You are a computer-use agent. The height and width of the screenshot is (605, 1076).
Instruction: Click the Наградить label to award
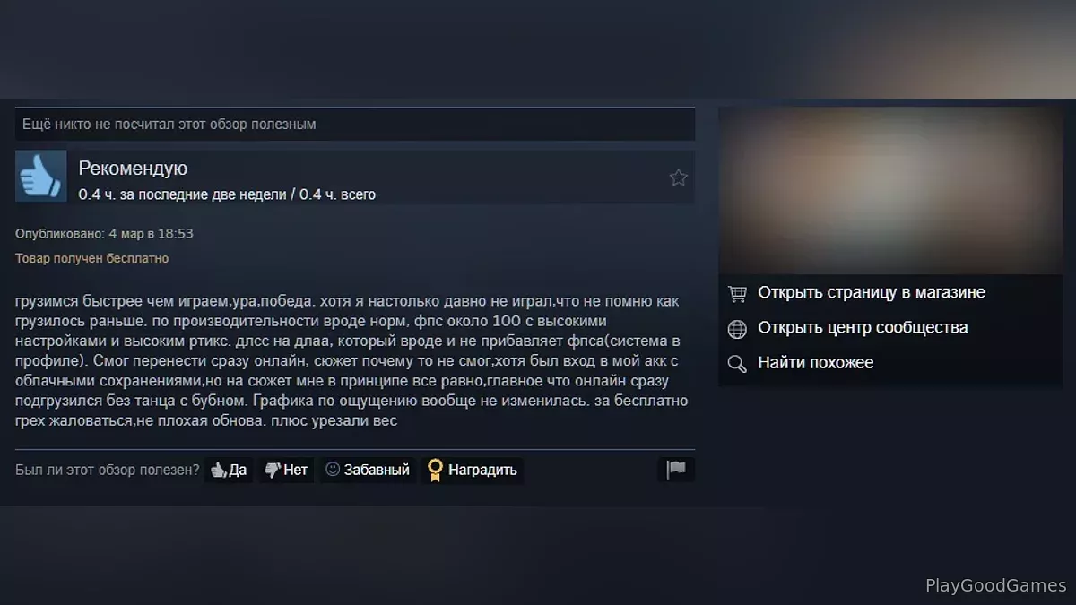point(482,470)
